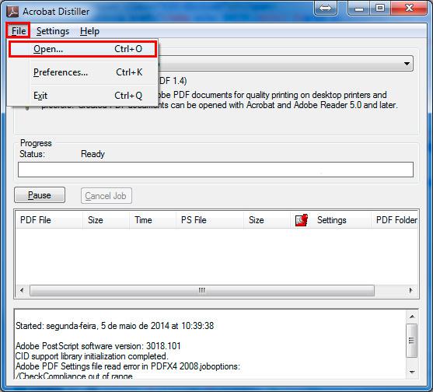
Task: Choose Exit from the File menu
Action: tap(83, 96)
